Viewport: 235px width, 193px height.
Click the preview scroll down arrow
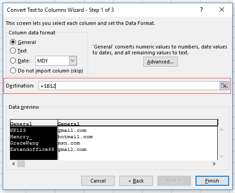(221, 156)
